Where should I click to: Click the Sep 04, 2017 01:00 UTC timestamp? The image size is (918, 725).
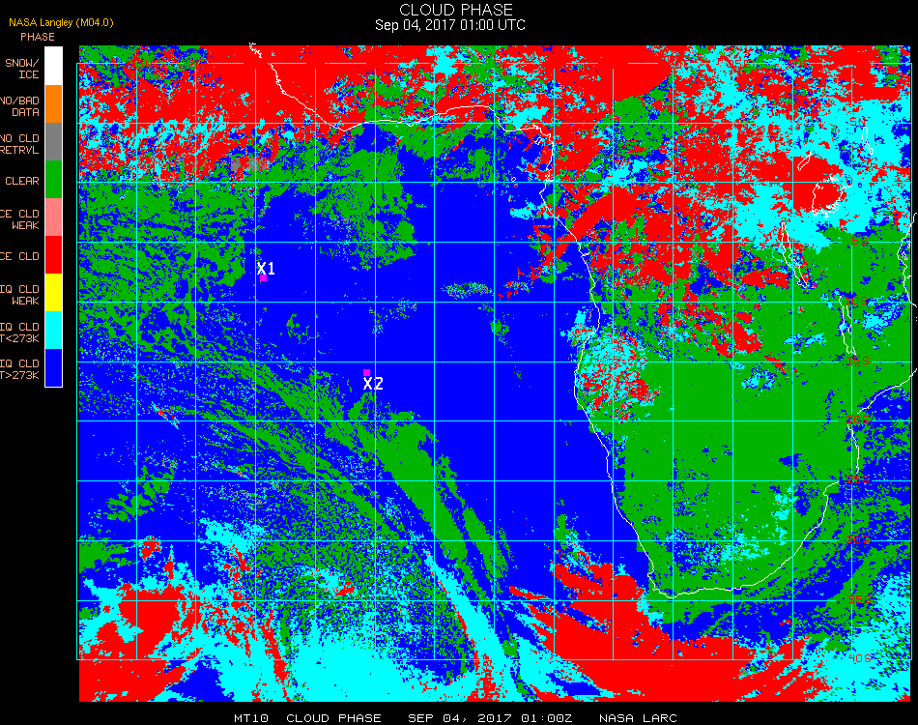(x=450, y=25)
